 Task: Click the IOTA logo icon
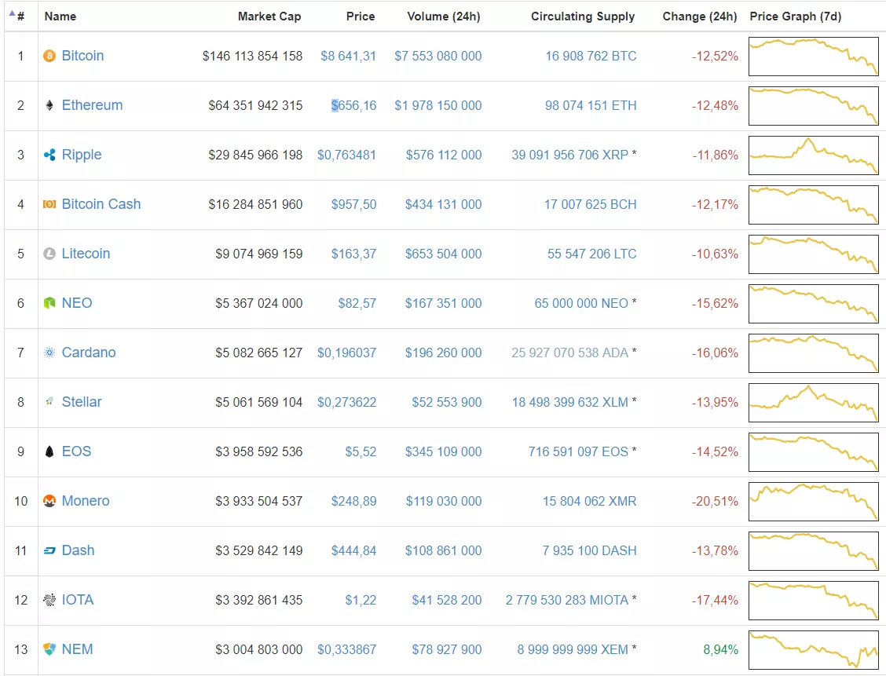(49, 600)
